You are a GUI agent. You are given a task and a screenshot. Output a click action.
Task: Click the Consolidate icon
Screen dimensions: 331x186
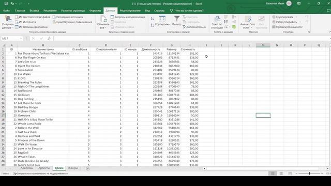234,17
